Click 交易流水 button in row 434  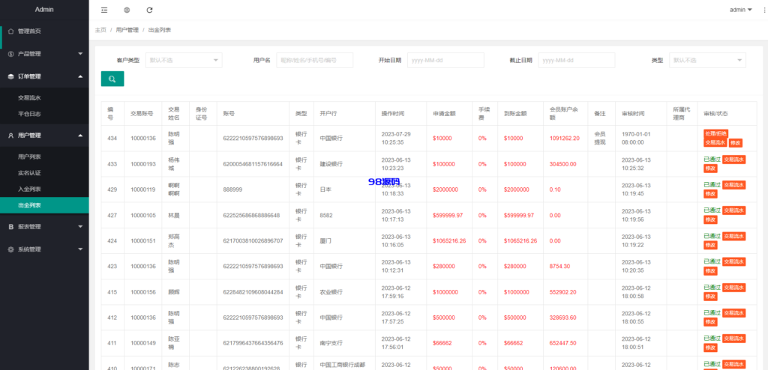[x=715, y=143]
